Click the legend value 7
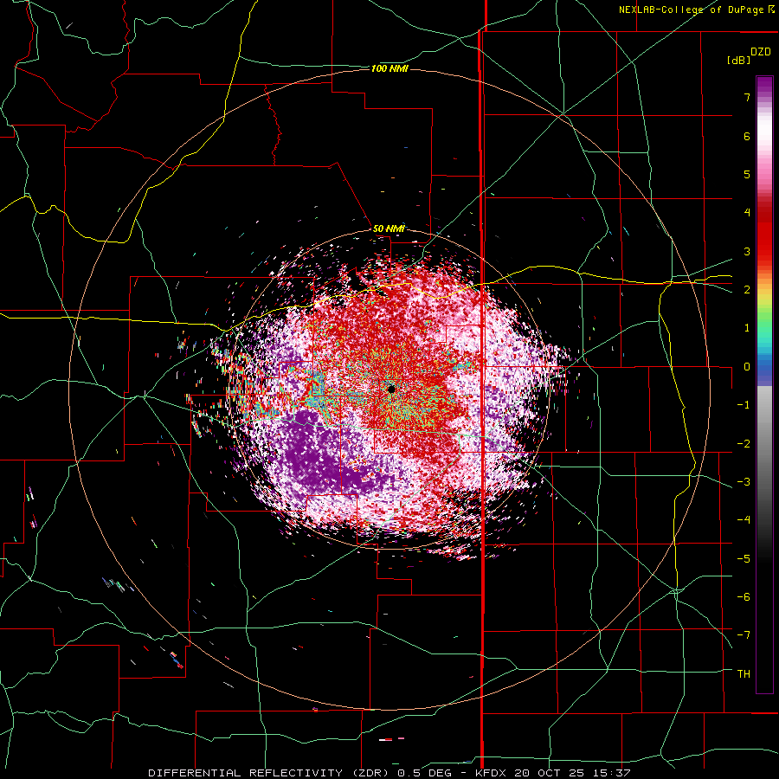The width and height of the screenshot is (779, 779). tap(747, 97)
